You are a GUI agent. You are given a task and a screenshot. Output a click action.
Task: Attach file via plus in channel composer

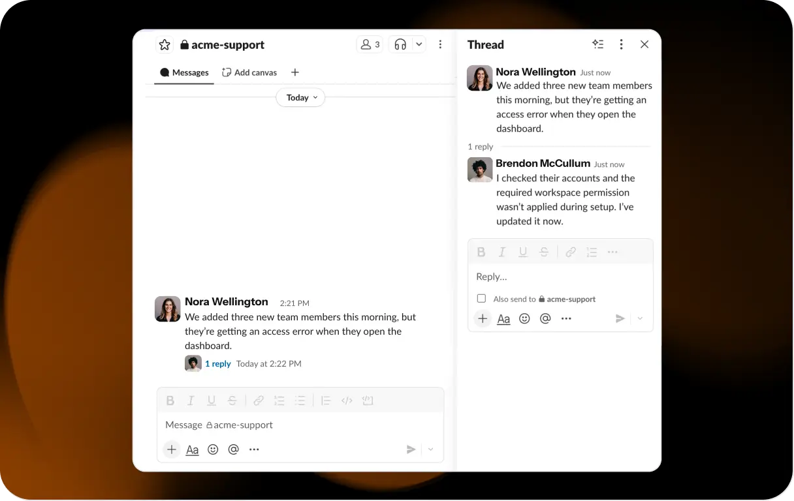(x=172, y=449)
